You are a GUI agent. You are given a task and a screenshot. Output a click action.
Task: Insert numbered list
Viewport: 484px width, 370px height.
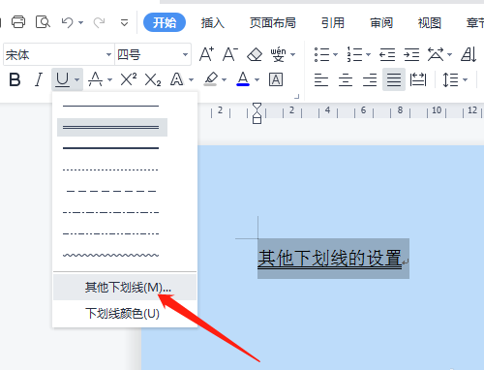point(355,54)
